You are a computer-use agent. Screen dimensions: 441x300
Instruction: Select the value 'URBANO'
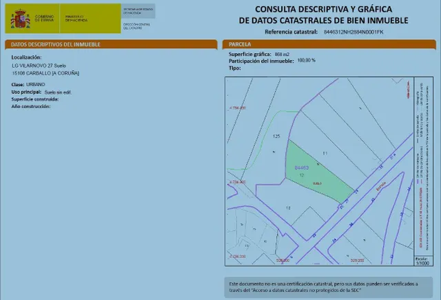35,84
